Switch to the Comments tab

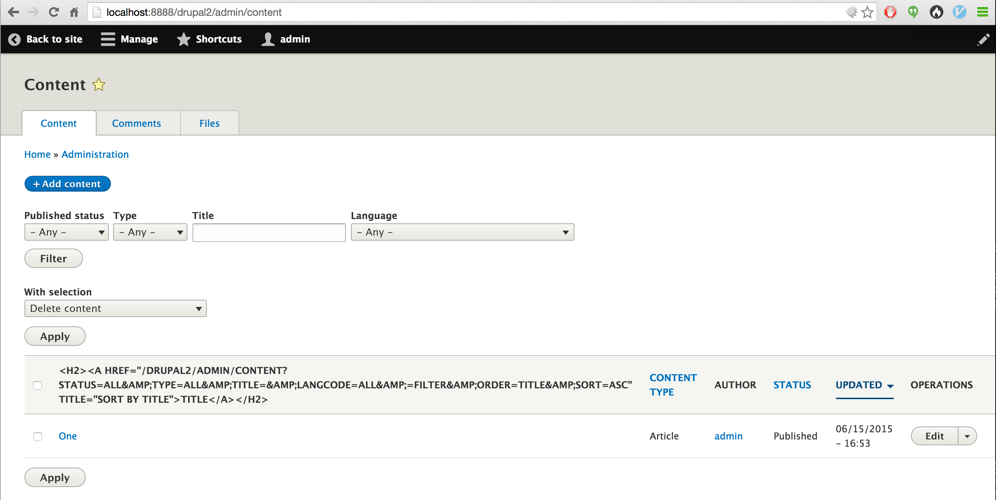pyautogui.click(x=137, y=123)
